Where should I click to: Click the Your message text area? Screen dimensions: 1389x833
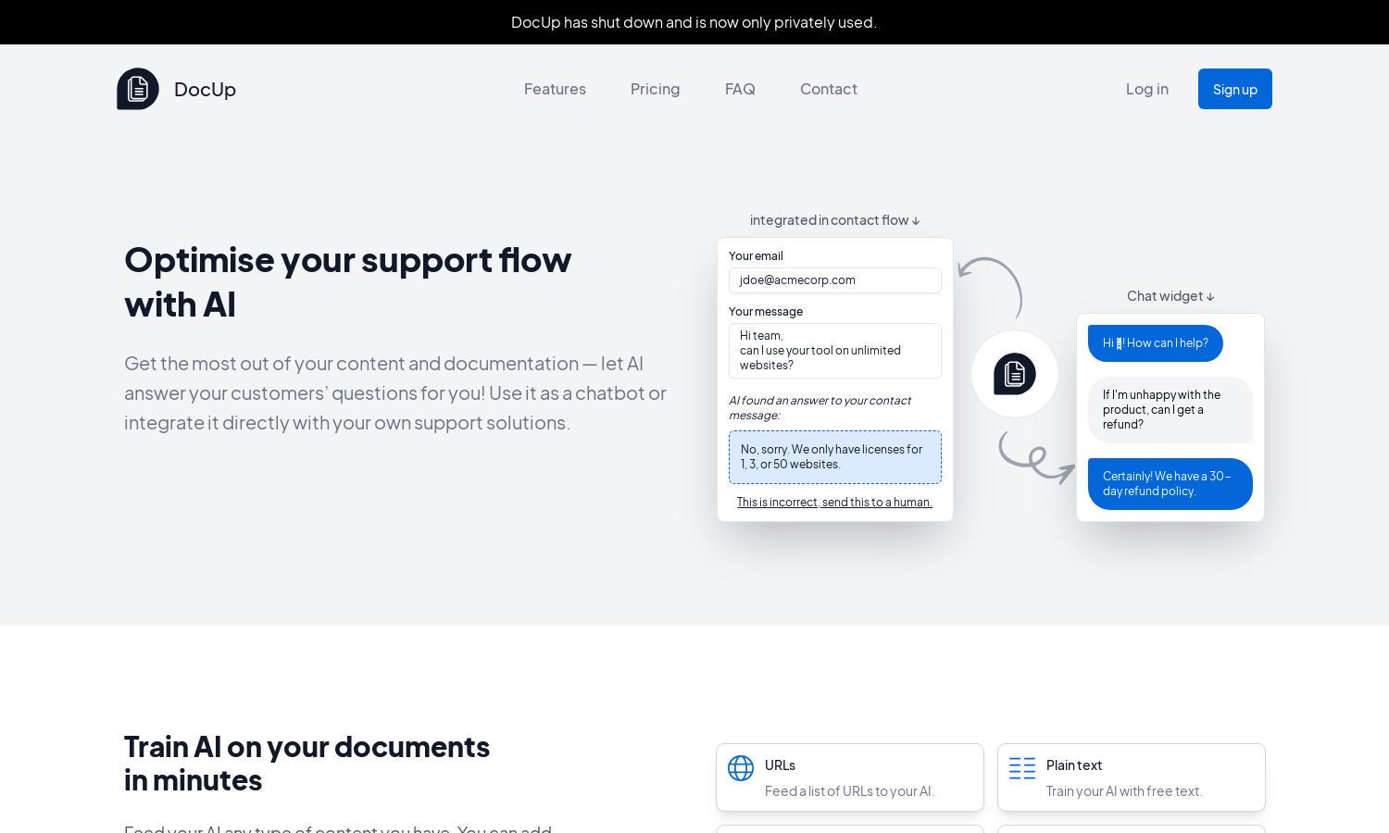(835, 351)
